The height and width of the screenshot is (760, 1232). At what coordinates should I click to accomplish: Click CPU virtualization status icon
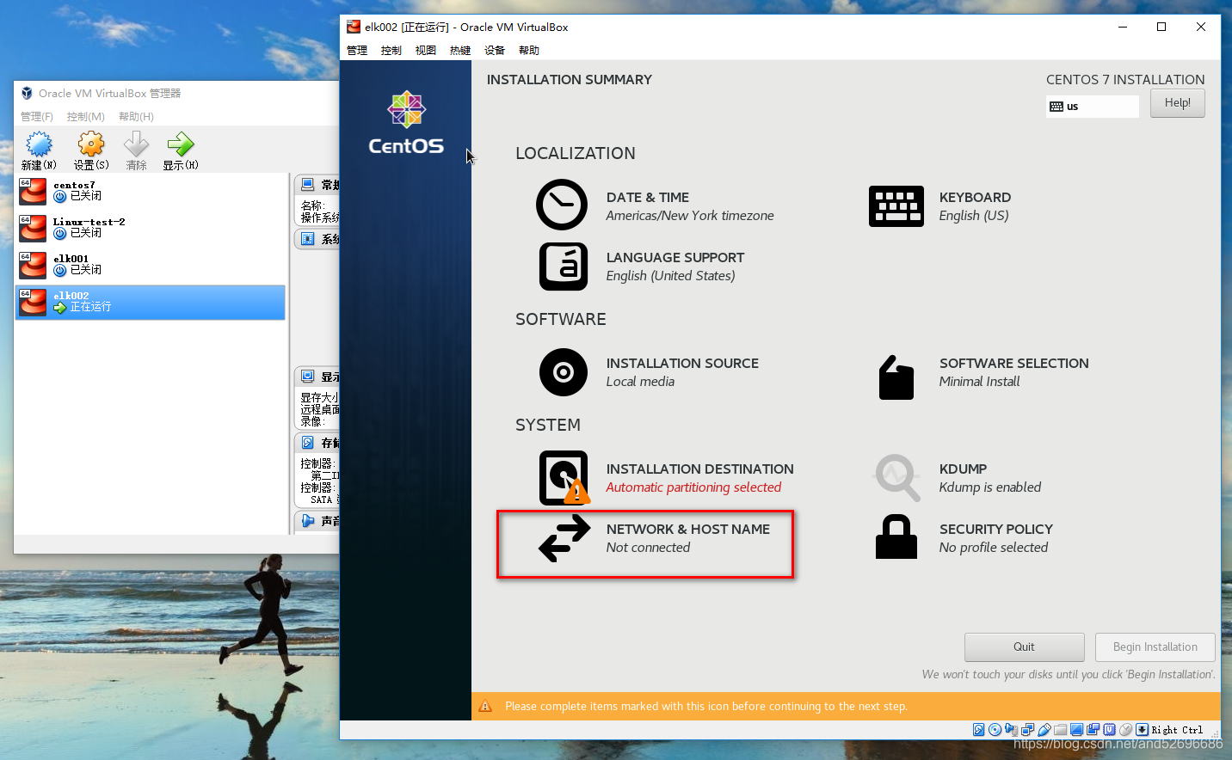[1109, 730]
